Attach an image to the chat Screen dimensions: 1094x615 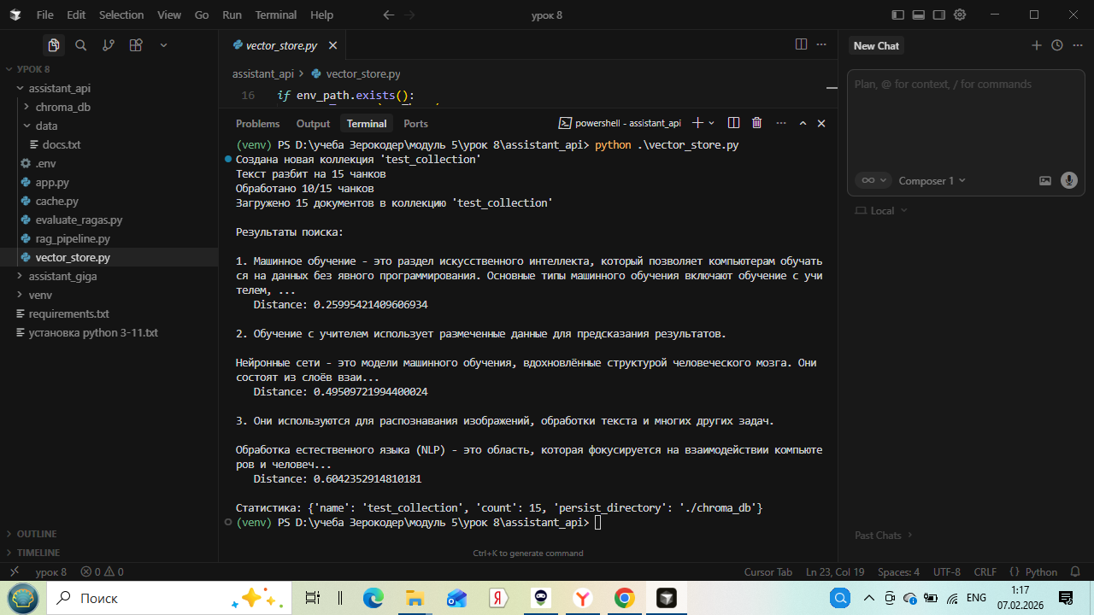pos(1045,180)
